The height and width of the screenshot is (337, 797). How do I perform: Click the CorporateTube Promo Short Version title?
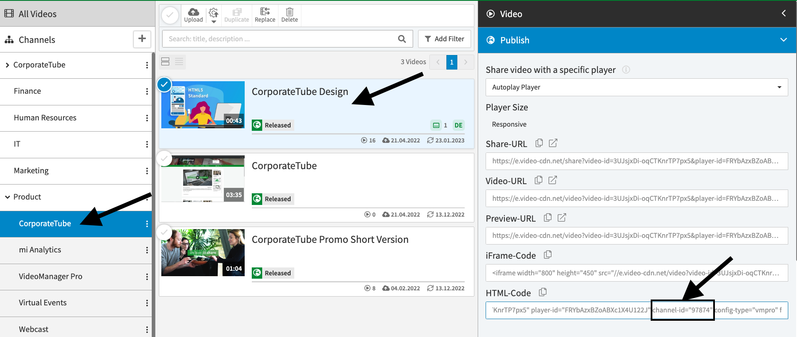330,240
